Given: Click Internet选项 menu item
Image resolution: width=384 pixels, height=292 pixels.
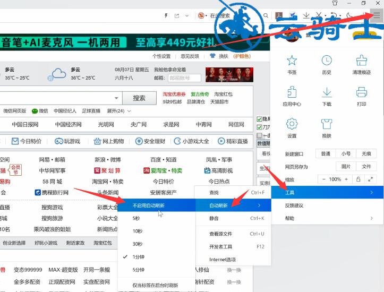Looking at the screenshot, I should pos(233,259).
